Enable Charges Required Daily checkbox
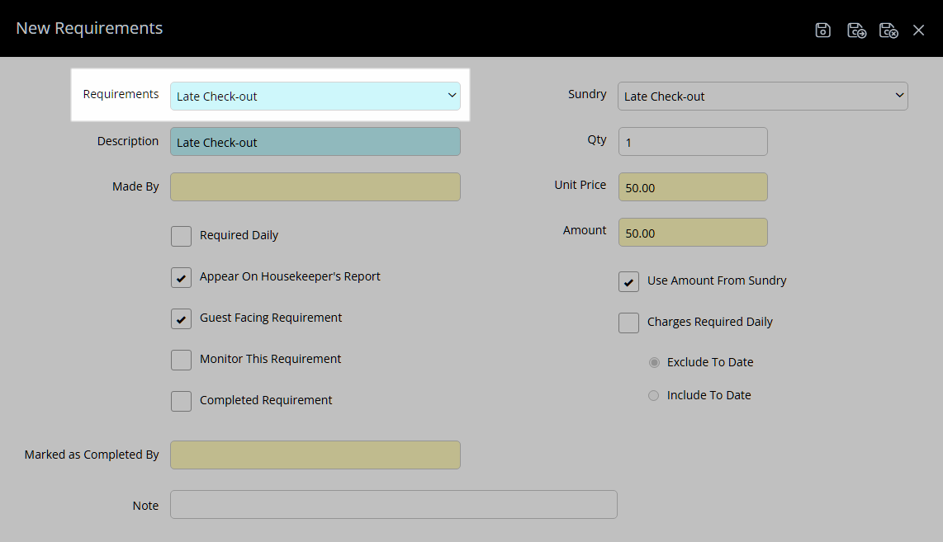The image size is (943, 542). click(x=628, y=323)
